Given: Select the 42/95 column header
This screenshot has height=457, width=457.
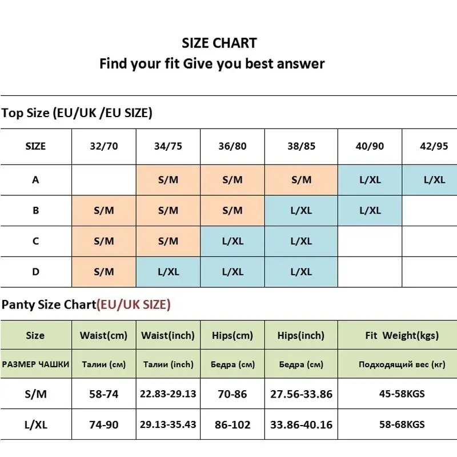Looking at the screenshot, I should [x=434, y=146].
